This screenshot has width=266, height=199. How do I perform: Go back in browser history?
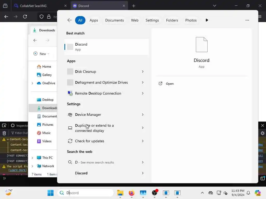coord(6,17)
